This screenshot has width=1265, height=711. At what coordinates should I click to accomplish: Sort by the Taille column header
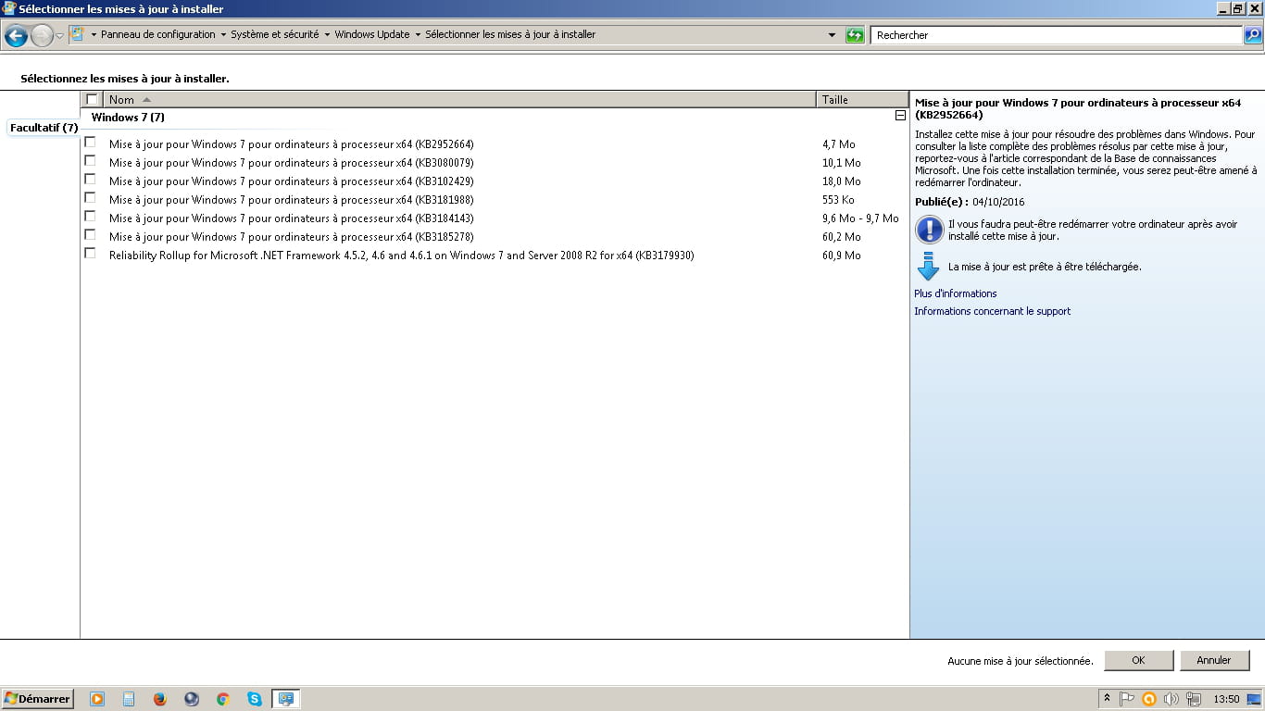[862, 99]
